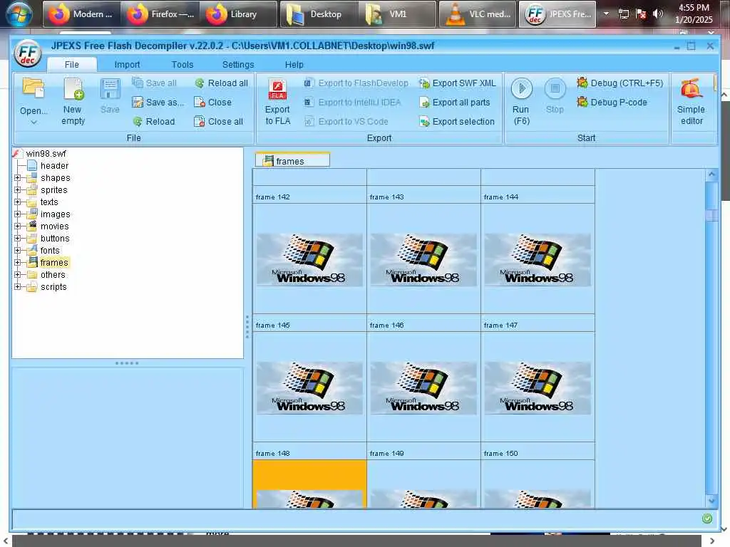Expand the texts tree node
This screenshot has height=547, width=730.
(x=18, y=202)
